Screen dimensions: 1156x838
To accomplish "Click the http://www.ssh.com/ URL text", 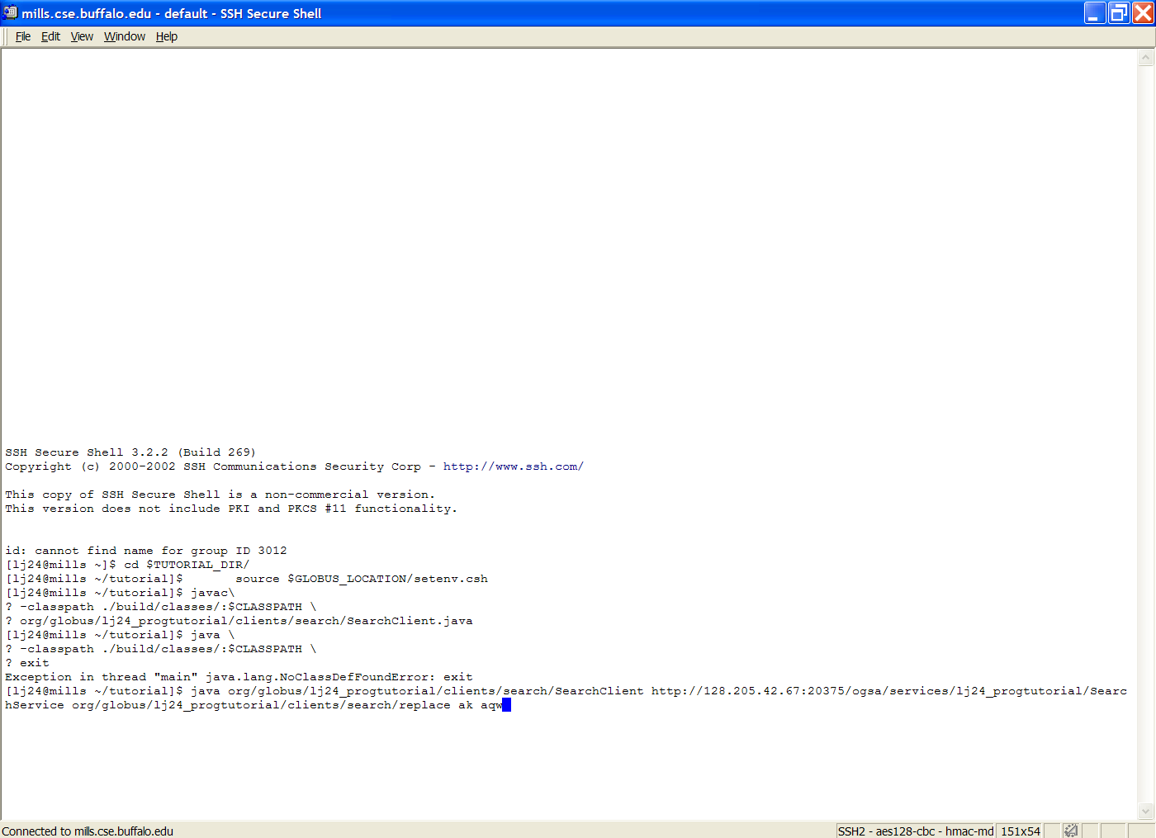I will [513, 466].
